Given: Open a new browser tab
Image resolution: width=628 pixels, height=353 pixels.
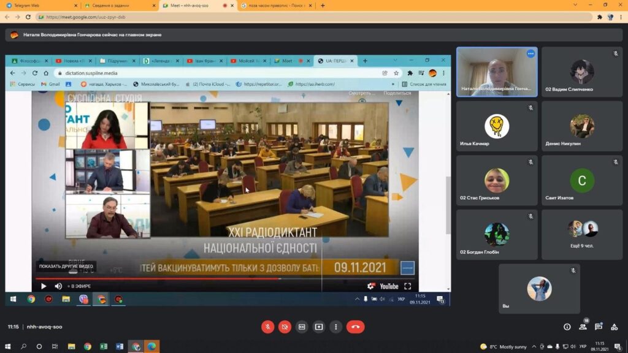Looking at the screenshot, I should tap(323, 6).
